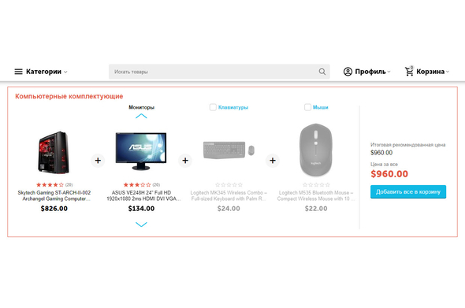Screen dimensions: 465x308
Task: Click plus icon between computer and monitor
Action: click(98, 161)
